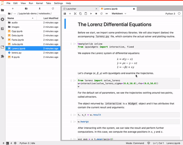Image resolution: width=183 pixels, height=145 pixels.
Task: Click the New Launcher plus button
Action: (x=13, y=9)
